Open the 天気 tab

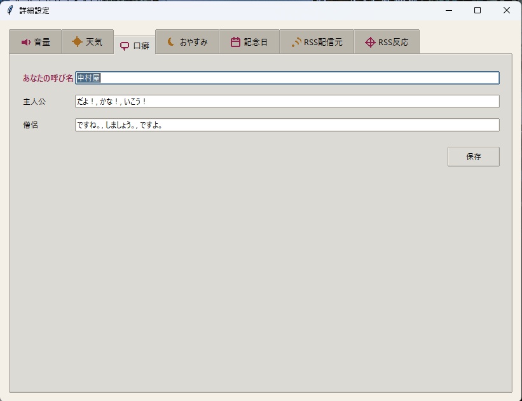(x=88, y=41)
